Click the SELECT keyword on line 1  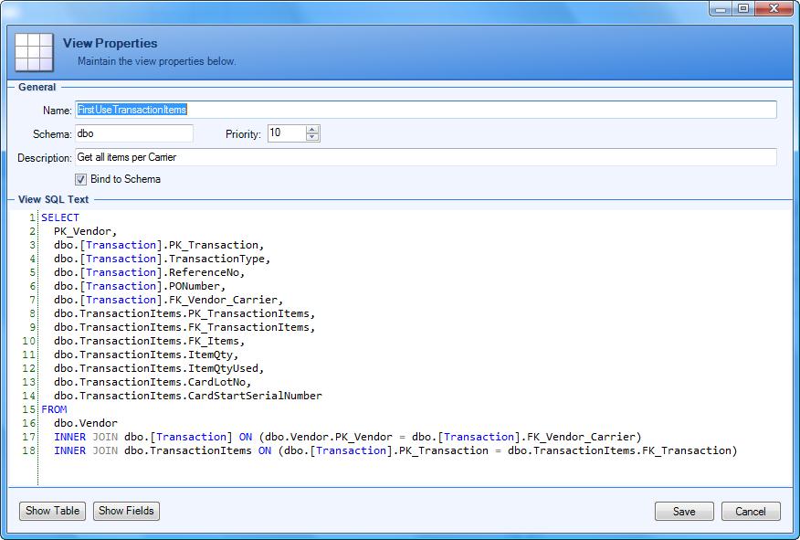pos(60,218)
